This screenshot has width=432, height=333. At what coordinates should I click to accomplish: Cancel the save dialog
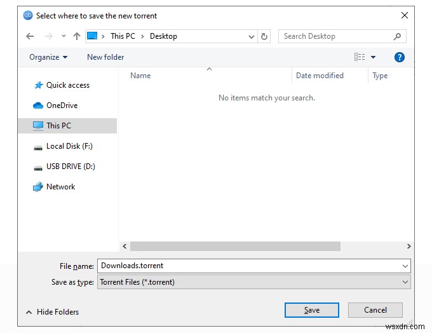pos(375,310)
